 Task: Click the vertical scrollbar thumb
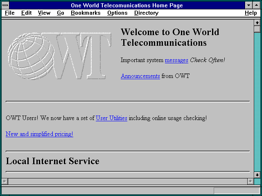257,29
